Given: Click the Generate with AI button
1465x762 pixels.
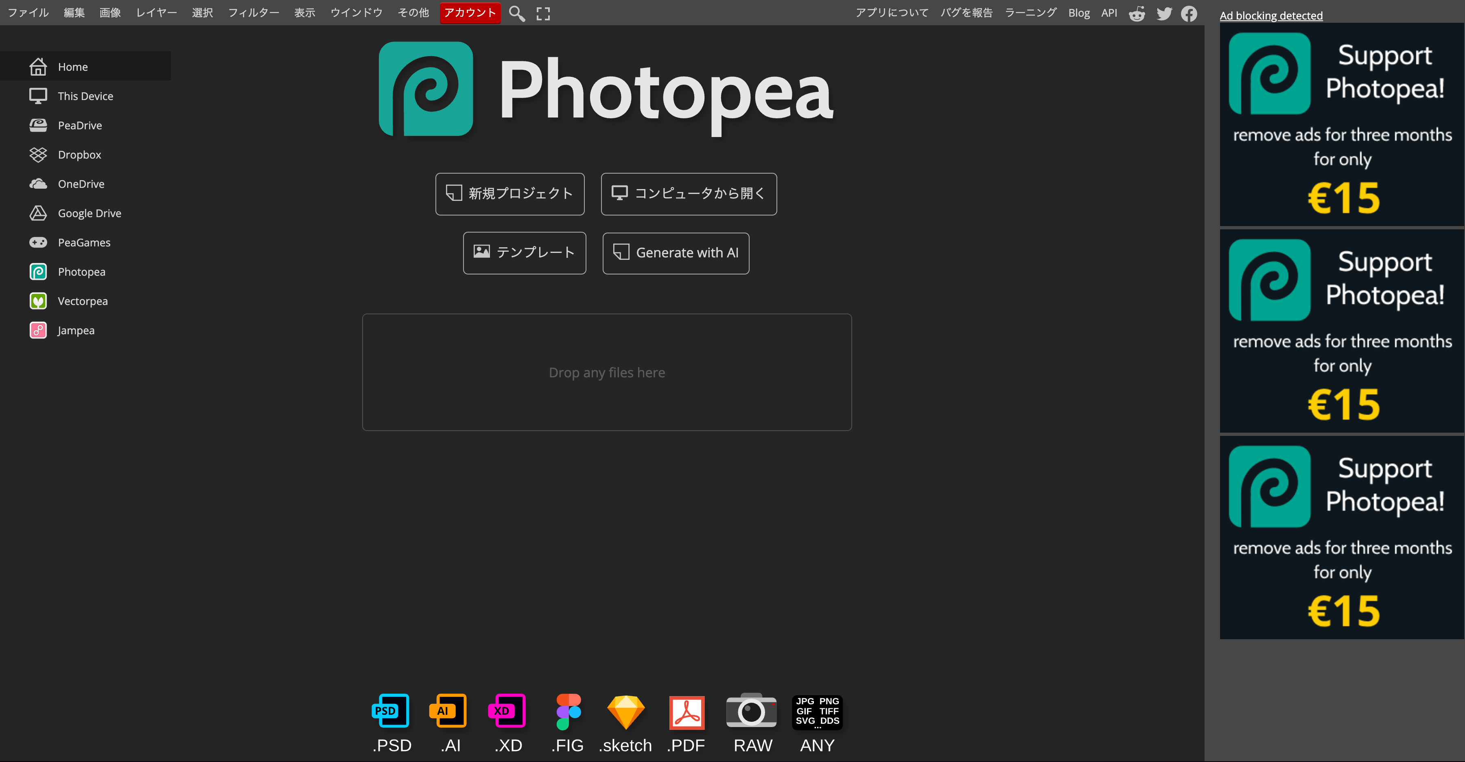Looking at the screenshot, I should [x=676, y=253].
